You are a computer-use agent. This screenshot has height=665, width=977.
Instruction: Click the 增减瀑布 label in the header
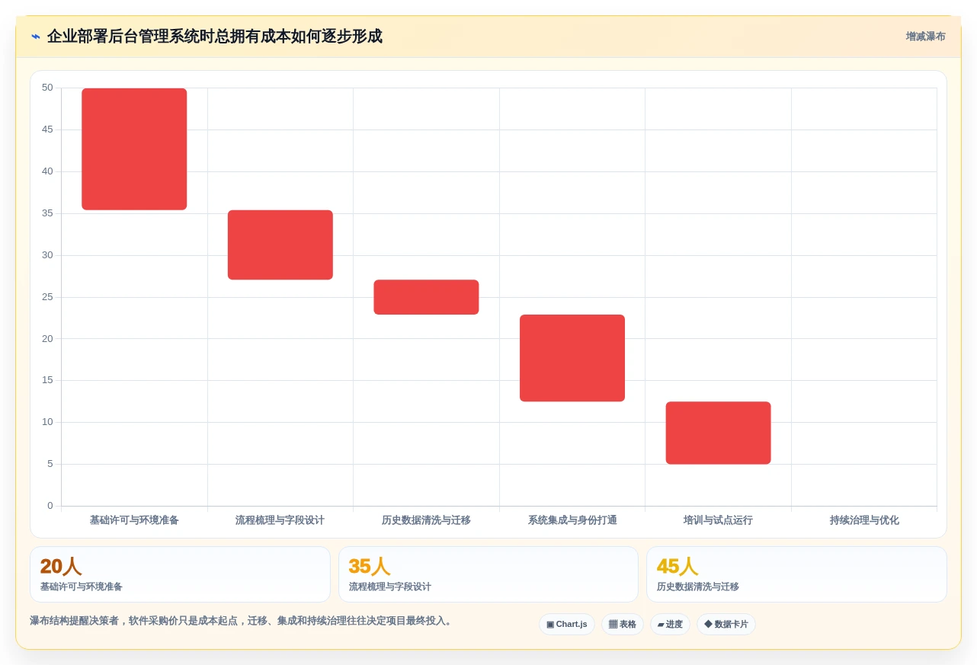(x=925, y=37)
